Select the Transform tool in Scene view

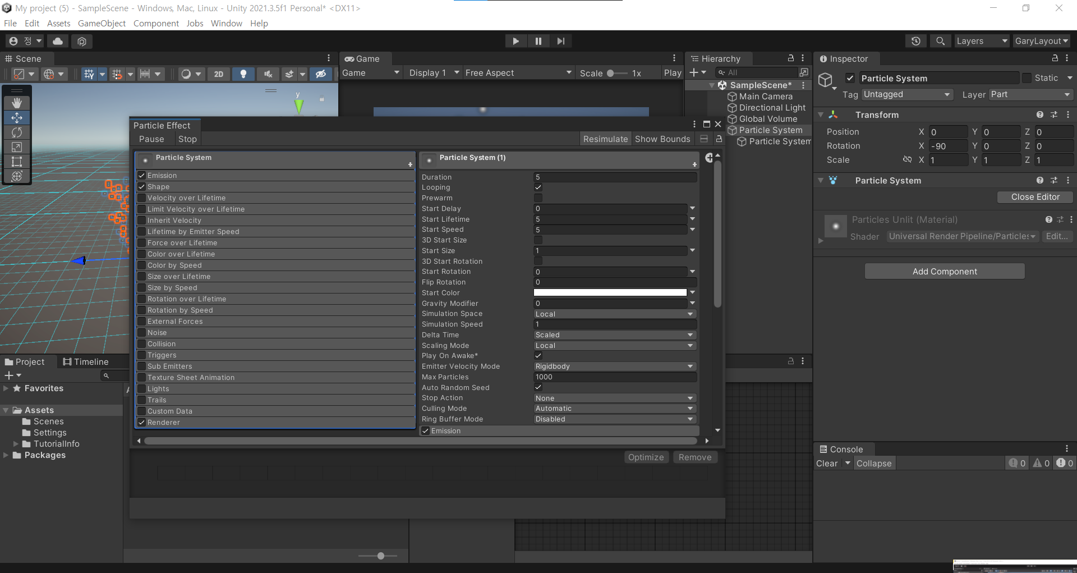point(17,176)
